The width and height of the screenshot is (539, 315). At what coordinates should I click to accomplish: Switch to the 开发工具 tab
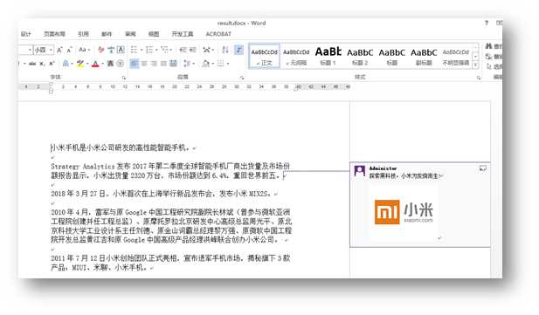[183, 34]
